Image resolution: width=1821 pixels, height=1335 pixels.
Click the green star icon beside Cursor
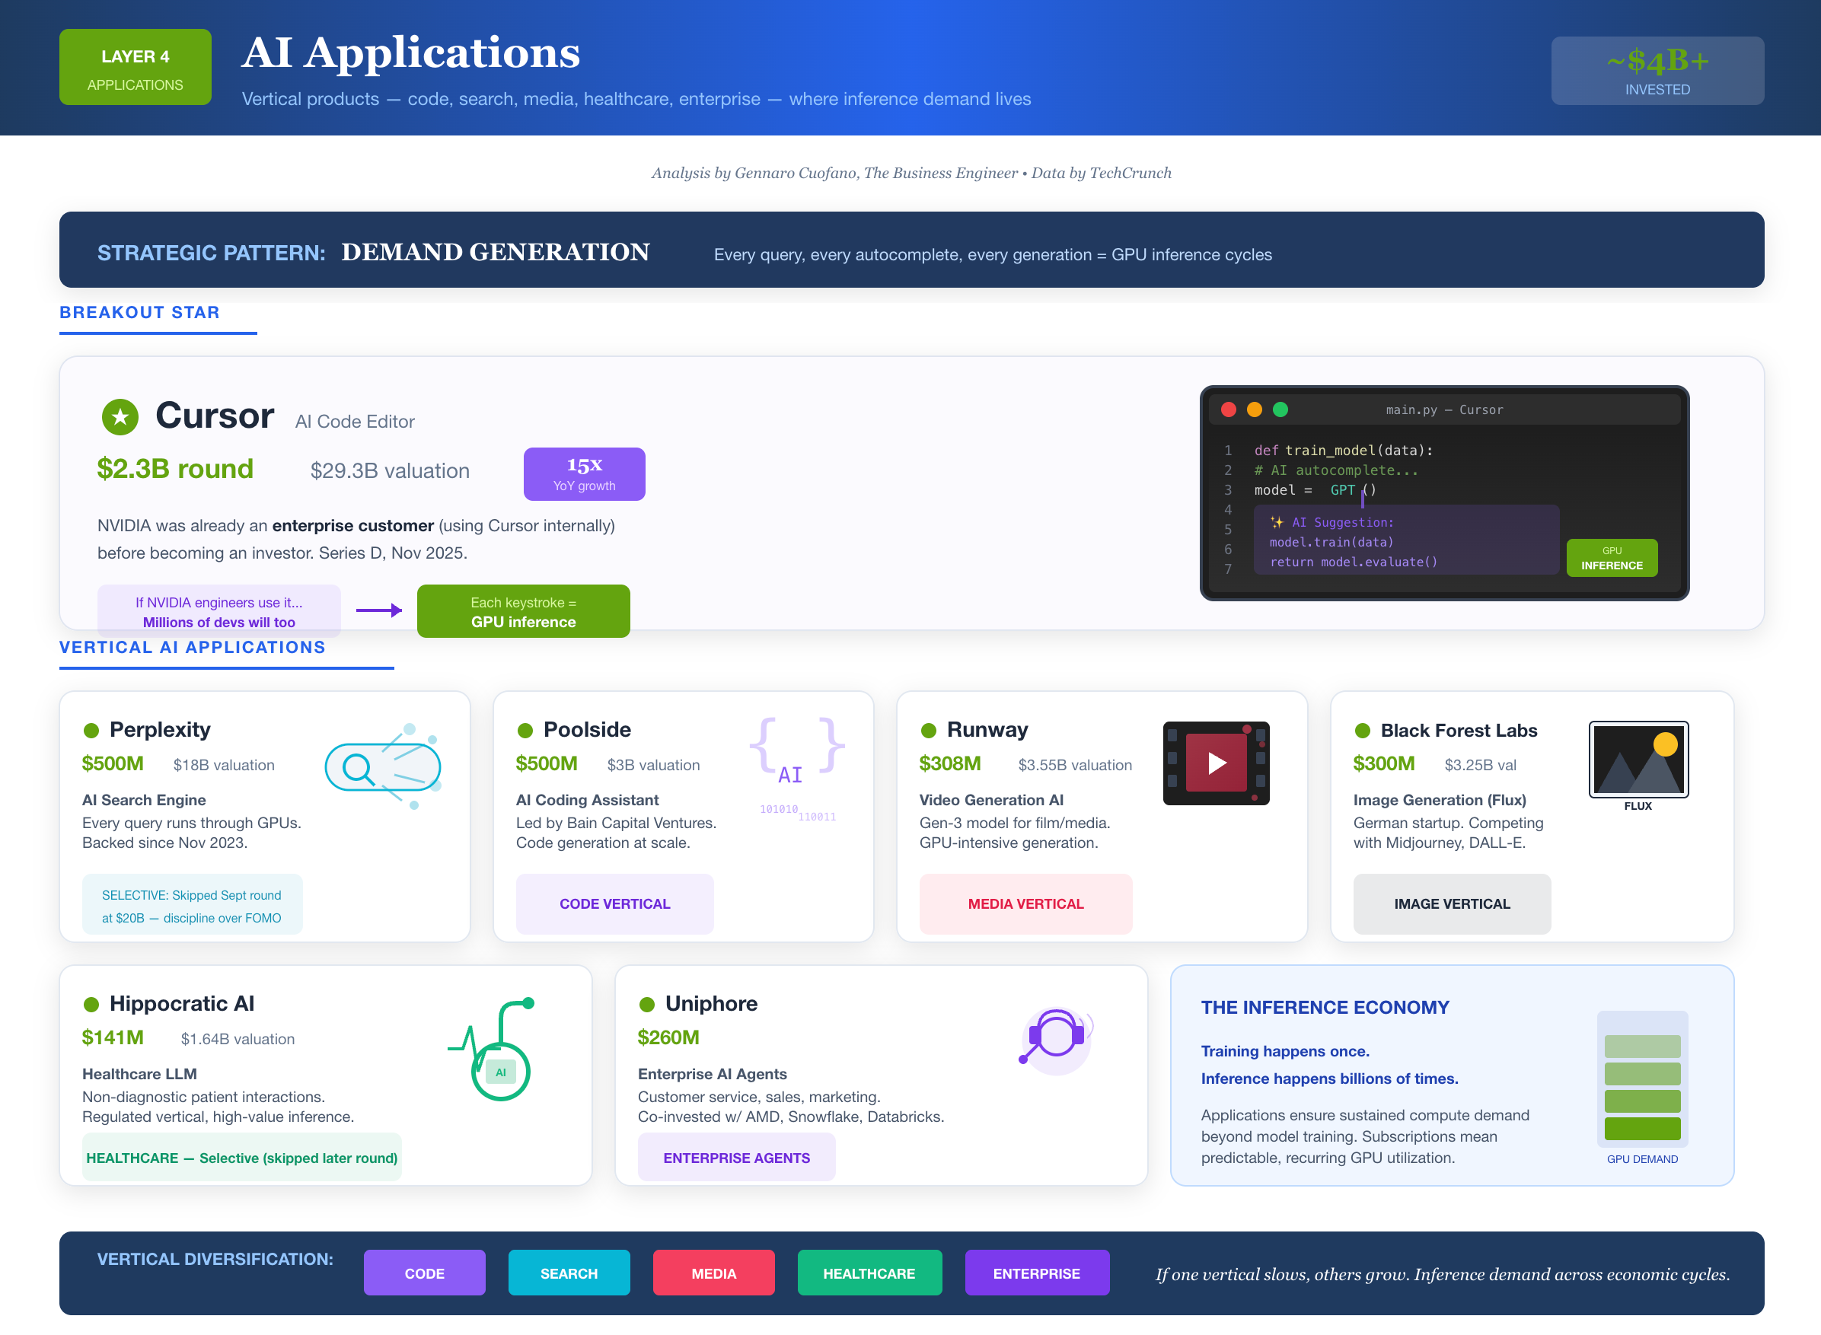(120, 416)
